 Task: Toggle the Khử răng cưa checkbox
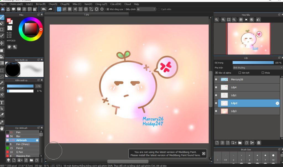tap(108, 9)
